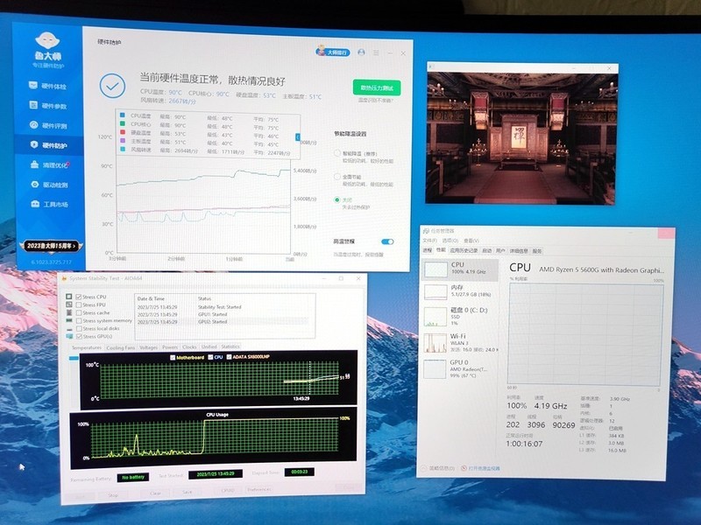Open the 文件(F) menu in Task Manager
Viewport: 701px width, 525px height.
pos(429,240)
